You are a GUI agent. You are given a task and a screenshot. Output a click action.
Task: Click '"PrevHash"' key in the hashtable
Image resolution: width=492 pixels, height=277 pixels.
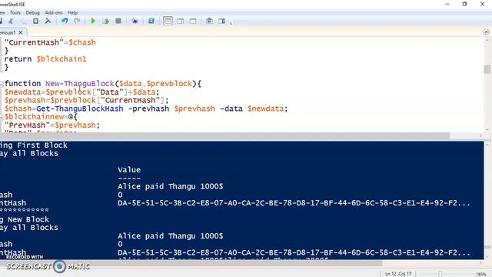pos(28,125)
